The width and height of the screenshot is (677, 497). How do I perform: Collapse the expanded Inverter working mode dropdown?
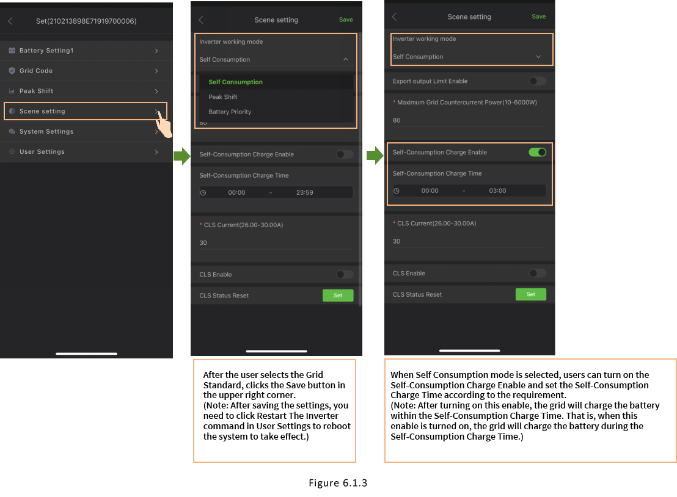coord(345,60)
